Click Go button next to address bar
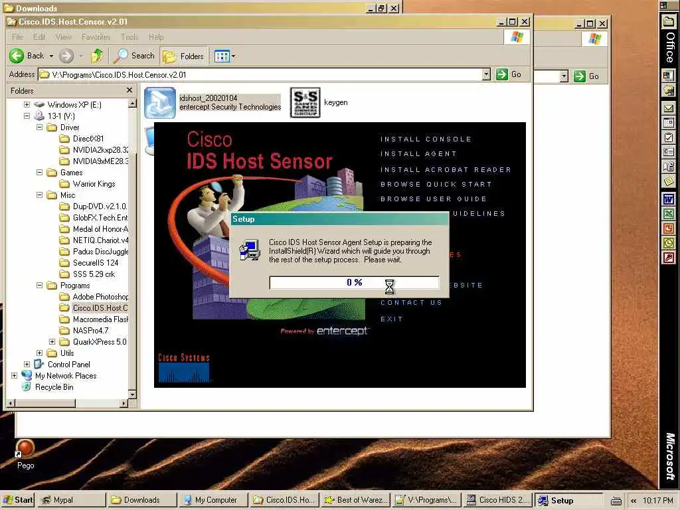This screenshot has width=680, height=510. coord(509,74)
